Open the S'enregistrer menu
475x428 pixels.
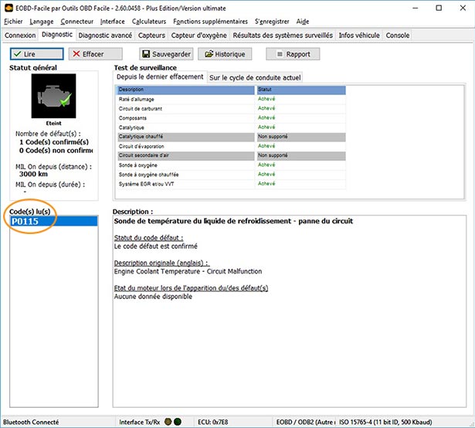click(272, 22)
